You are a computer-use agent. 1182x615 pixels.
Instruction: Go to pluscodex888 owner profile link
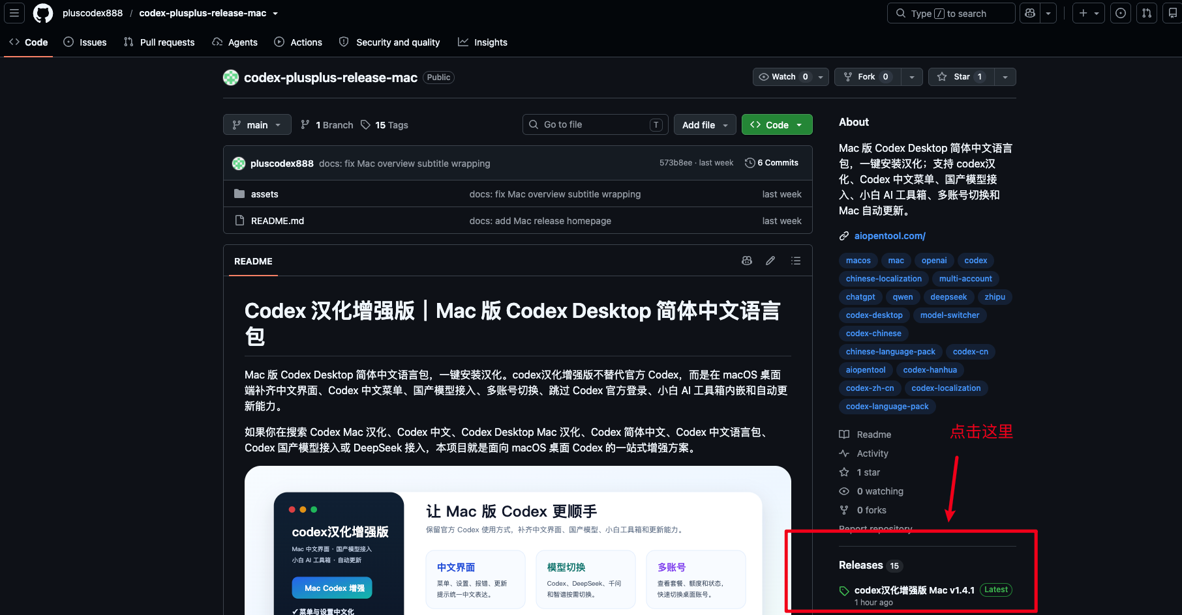point(93,13)
